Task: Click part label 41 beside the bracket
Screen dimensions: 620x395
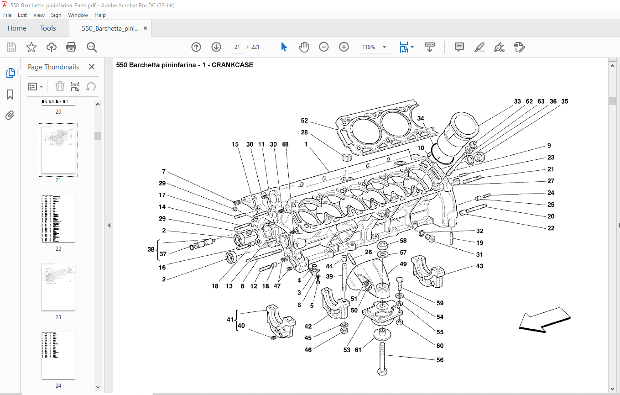Action: point(230,319)
